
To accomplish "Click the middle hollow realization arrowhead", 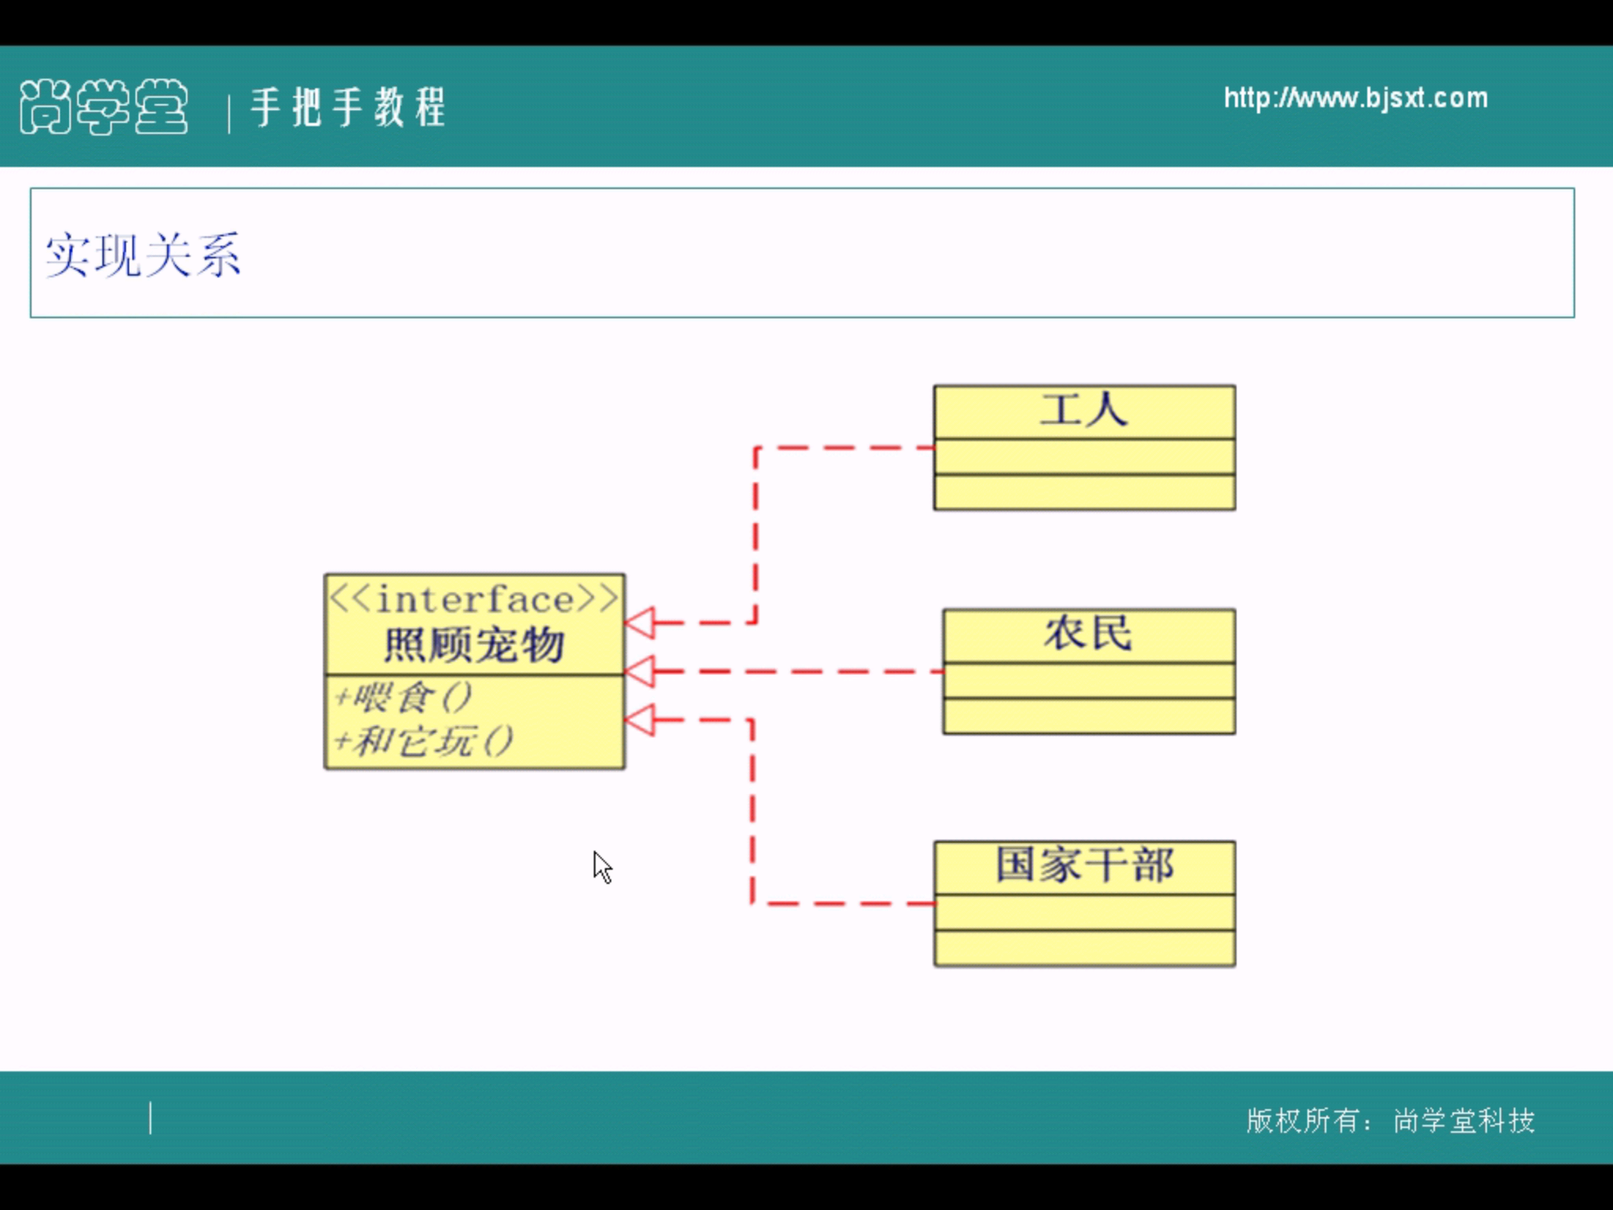I will [641, 671].
